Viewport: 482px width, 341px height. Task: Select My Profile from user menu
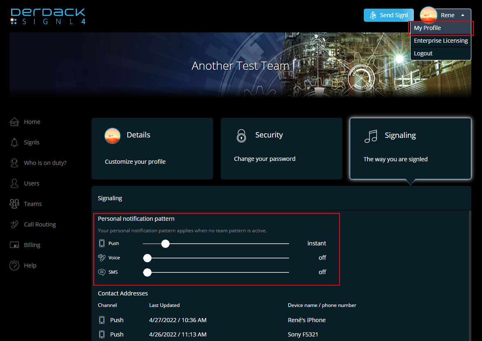(x=441, y=28)
